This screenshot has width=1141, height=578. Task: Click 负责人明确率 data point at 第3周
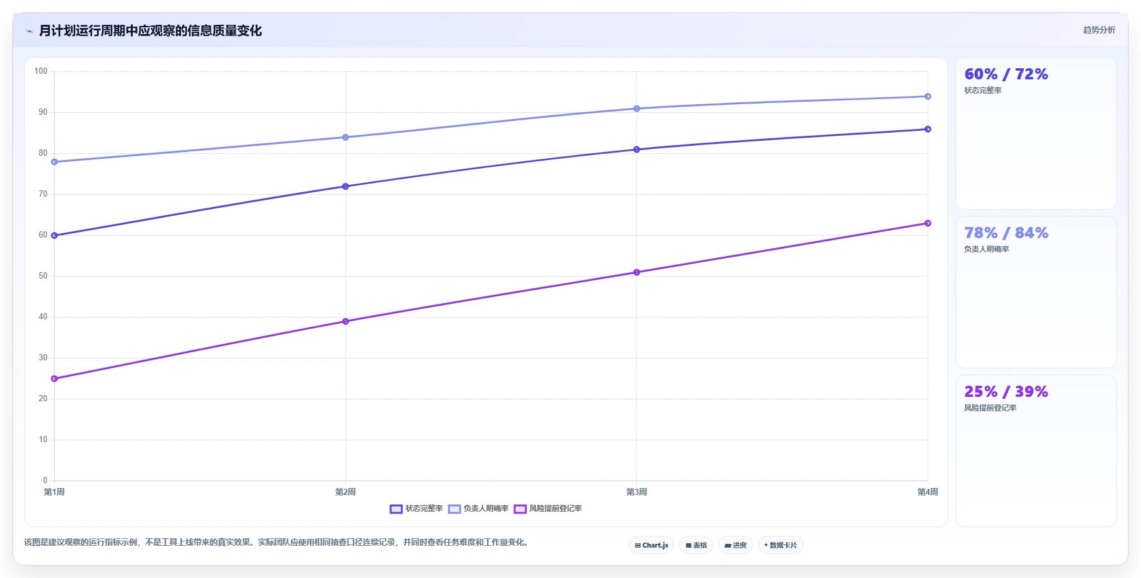[637, 109]
